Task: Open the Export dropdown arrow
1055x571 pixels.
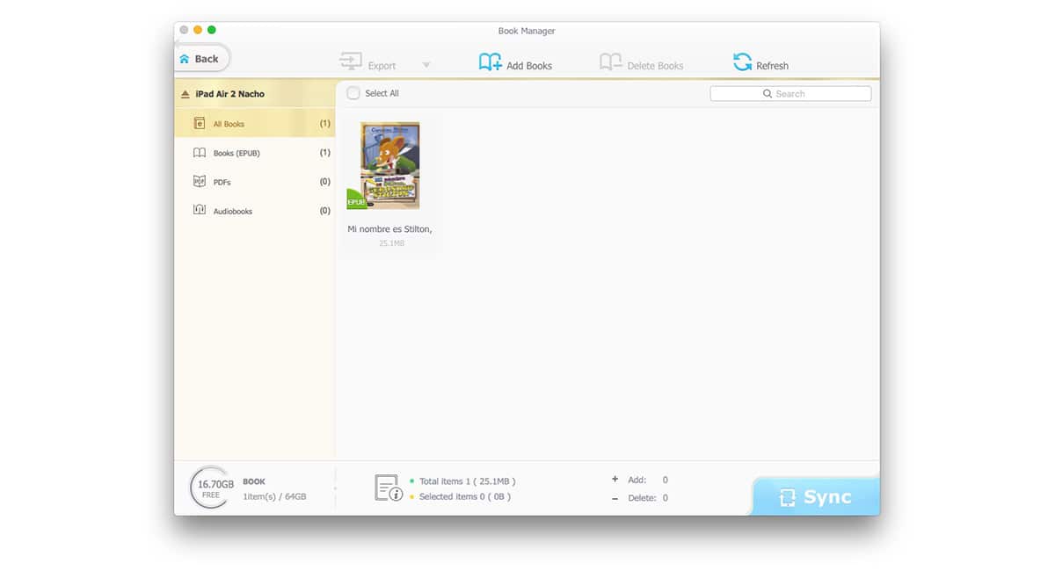Action: (426, 65)
